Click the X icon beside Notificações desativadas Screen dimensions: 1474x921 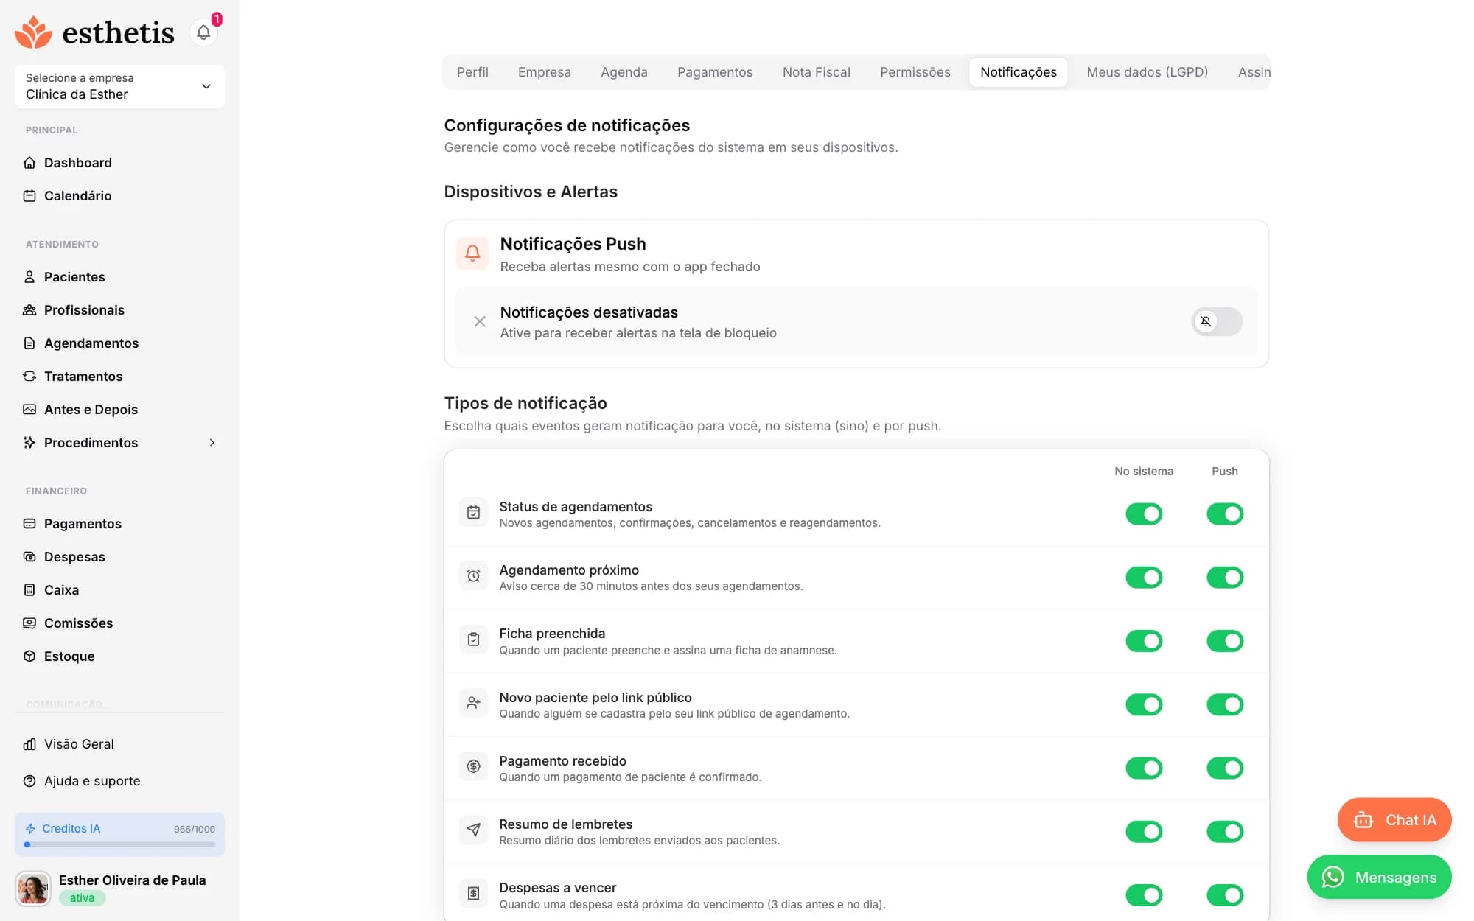[480, 322]
